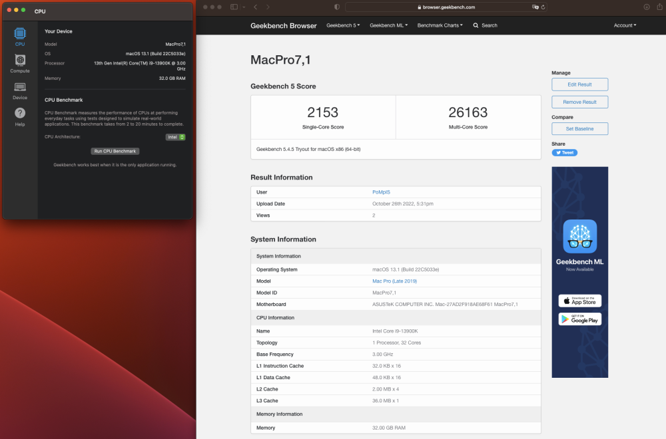Click the Geekbench 5.4.5 Tryout version text
The image size is (666, 439).
308,149
